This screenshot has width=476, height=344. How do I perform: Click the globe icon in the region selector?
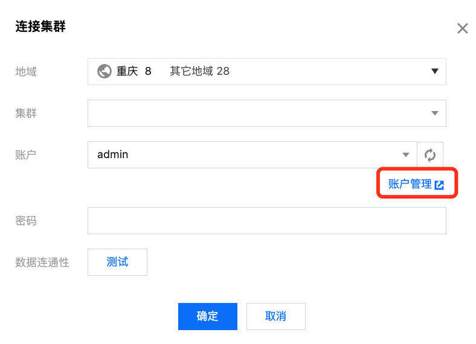pyautogui.click(x=105, y=71)
